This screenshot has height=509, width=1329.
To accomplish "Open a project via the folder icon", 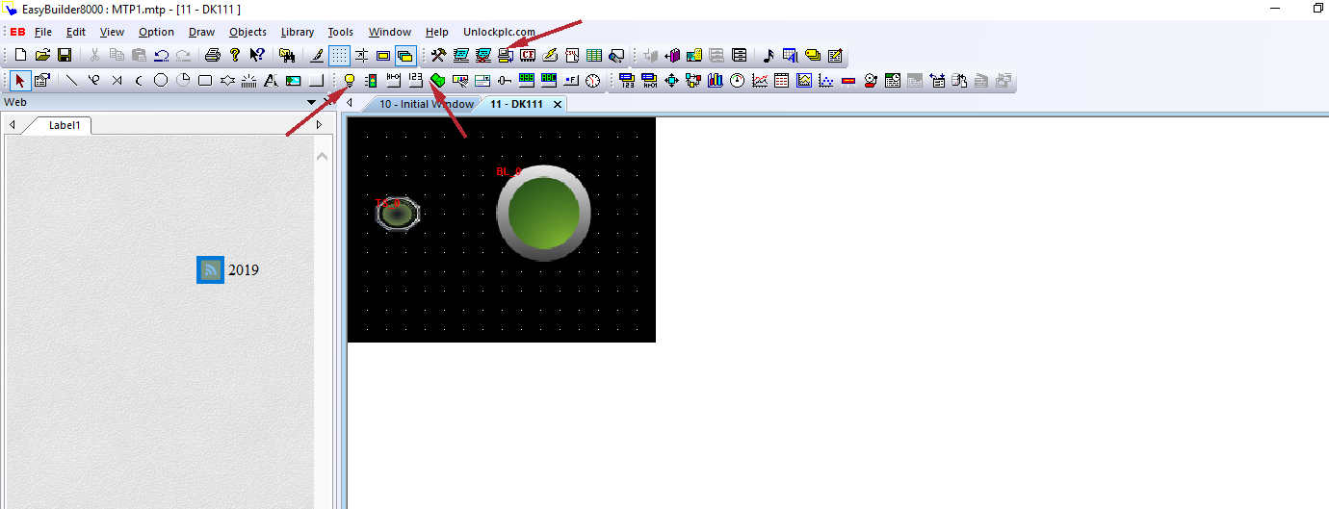I will 42,55.
